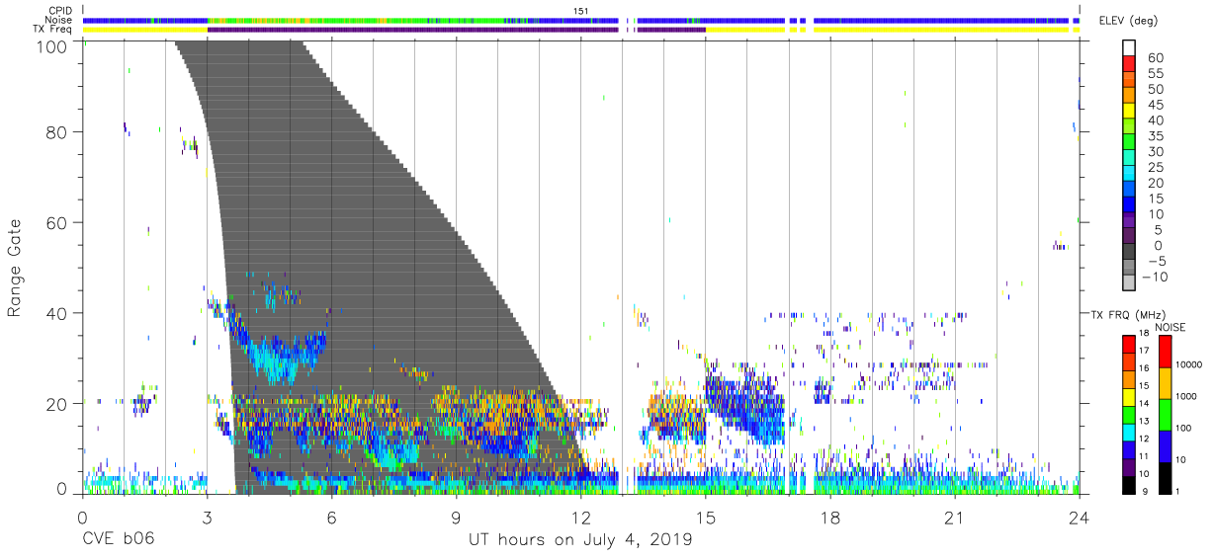Click the 35 label on elevation legend
Image resolution: width=1214 pixels, height=560 pixels.
tap(1156, 136)
